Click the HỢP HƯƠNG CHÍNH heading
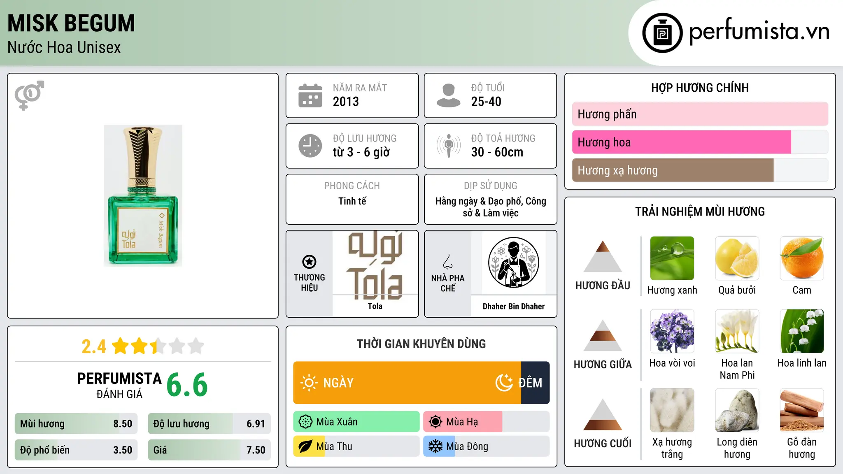 point(700,88)
